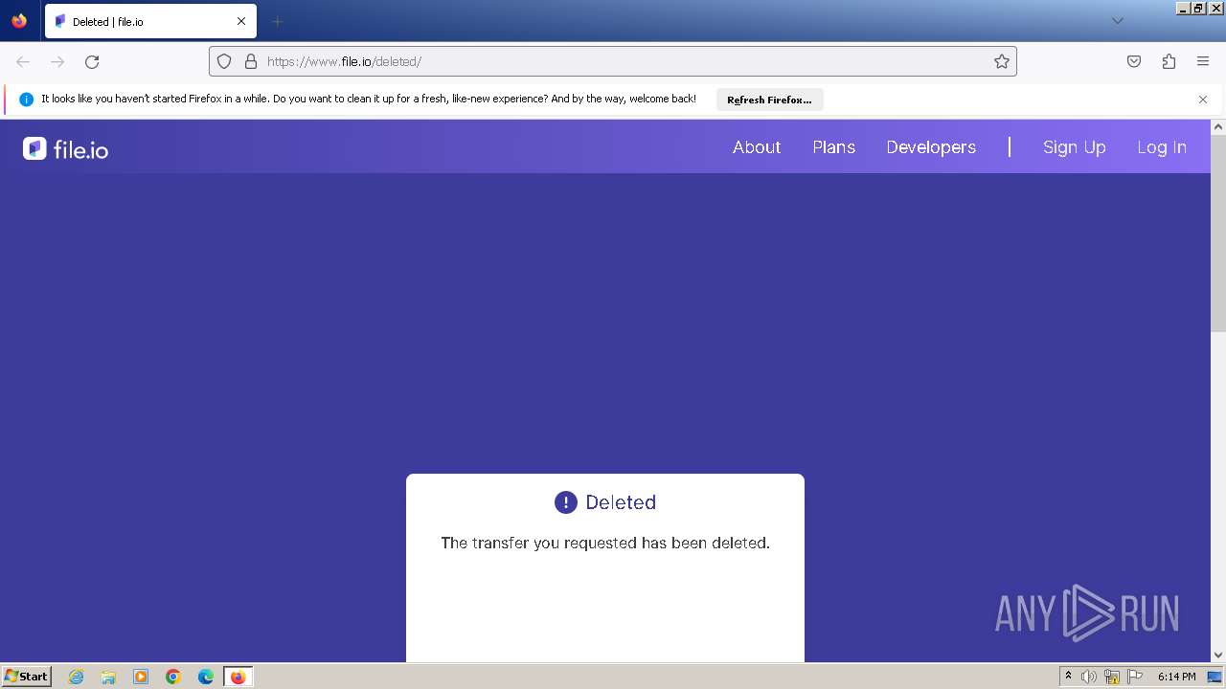Image resolution: width=1226 pixels, height=689 pixels.
Task: Click the taskbar clock 6:14 PM
Action: tap(1176, 677)
